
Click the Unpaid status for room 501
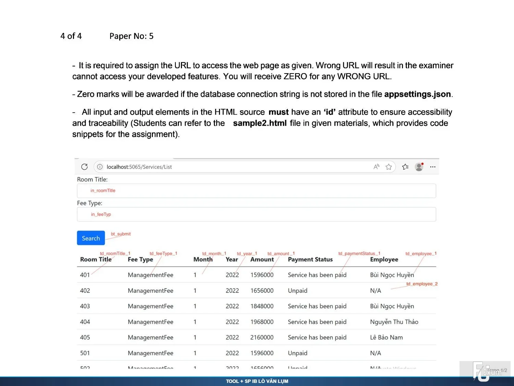click(x=297, y=353)
